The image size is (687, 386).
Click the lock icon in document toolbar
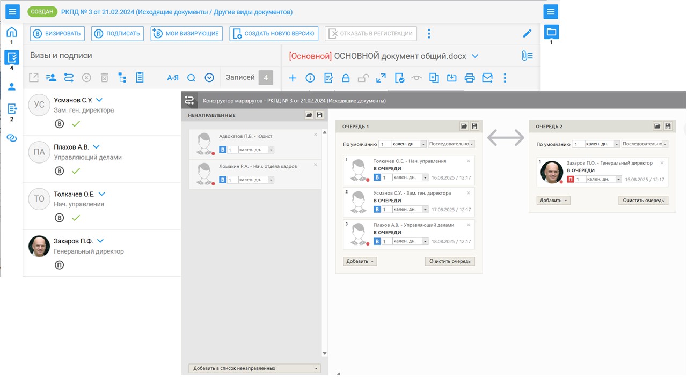(x=346, y=78)
